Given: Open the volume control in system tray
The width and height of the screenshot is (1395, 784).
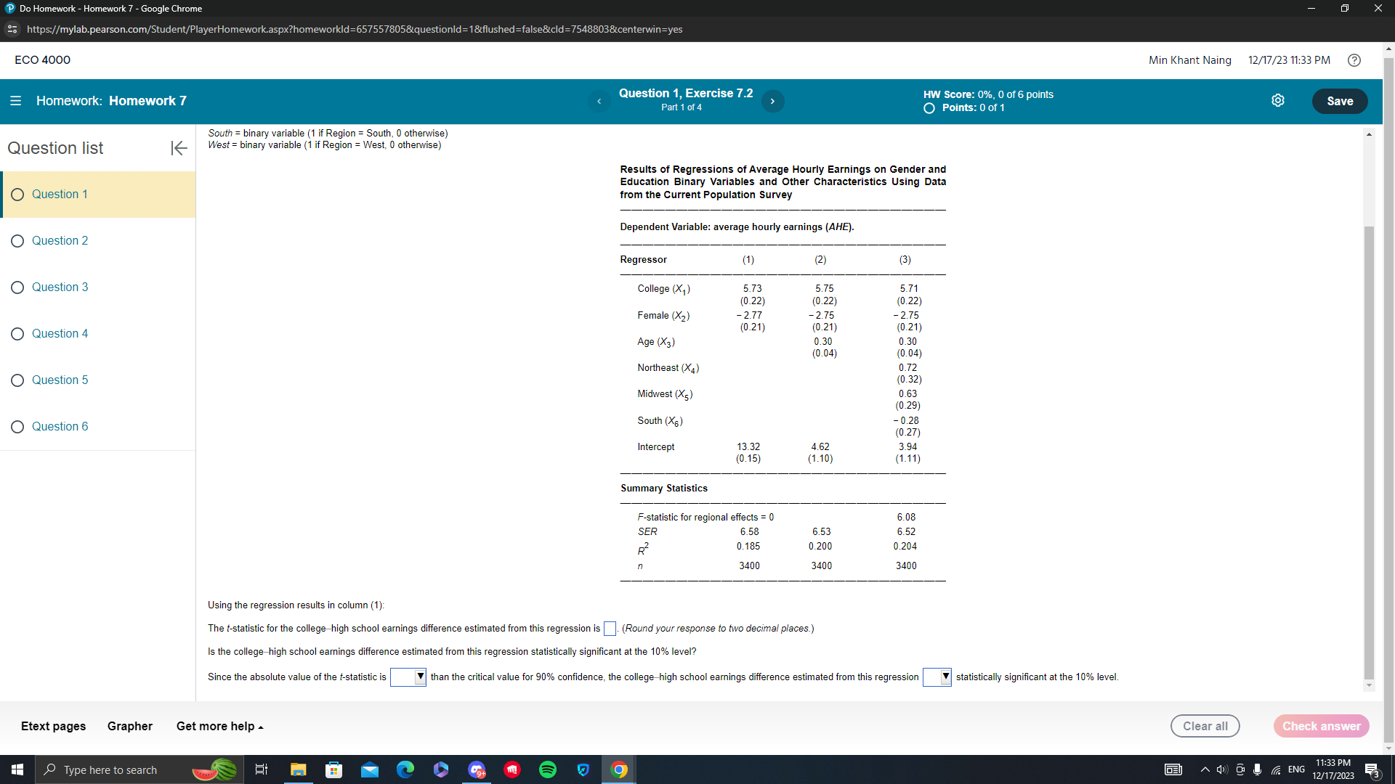Looking at the screenshot, I should 1221,769.
